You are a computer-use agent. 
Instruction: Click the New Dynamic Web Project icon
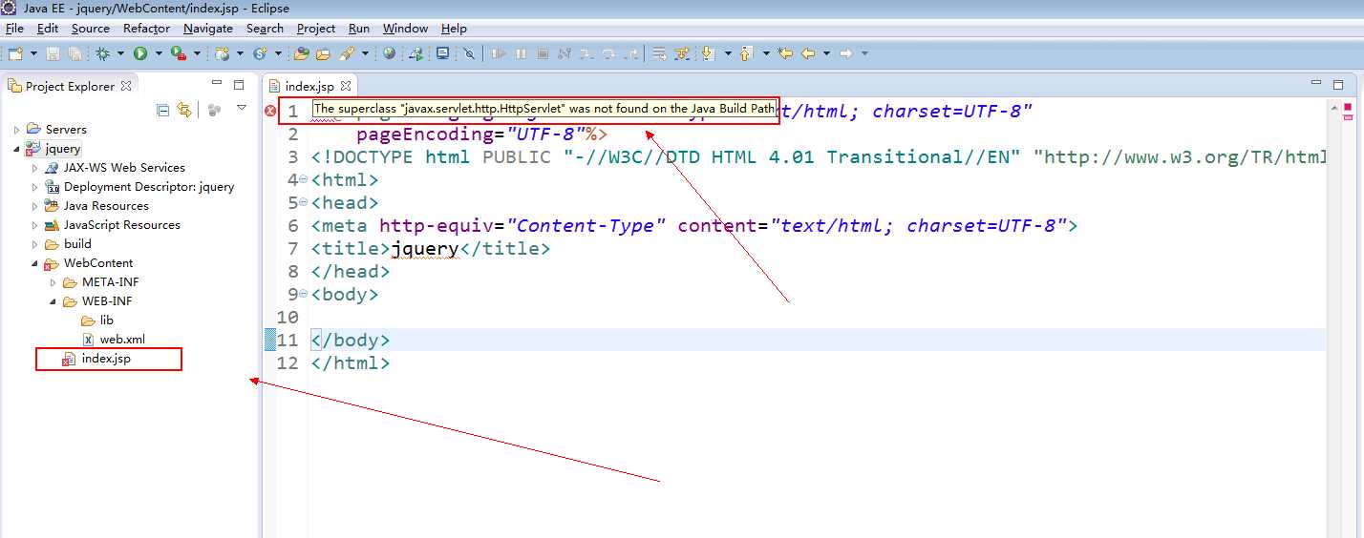[x=222, y=53]
